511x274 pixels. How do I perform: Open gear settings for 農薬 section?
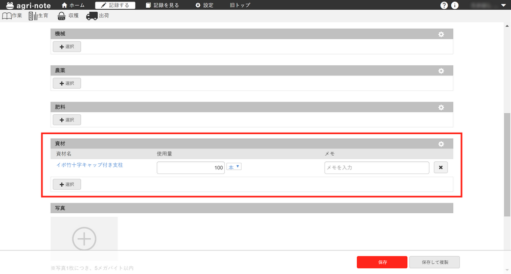tap(441, 70)
